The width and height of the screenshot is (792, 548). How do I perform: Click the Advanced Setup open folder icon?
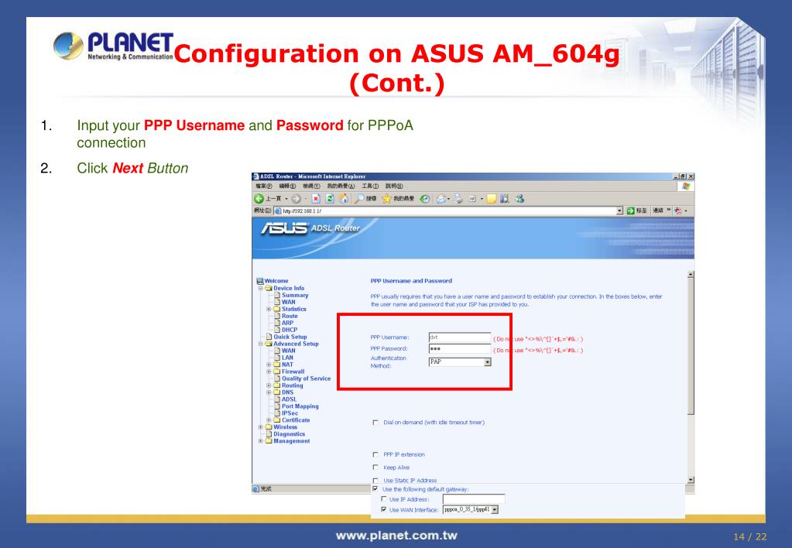[x=269, y=344]
